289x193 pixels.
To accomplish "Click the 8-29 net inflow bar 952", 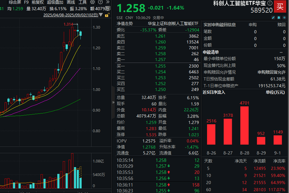I will (x=261, y=140).
